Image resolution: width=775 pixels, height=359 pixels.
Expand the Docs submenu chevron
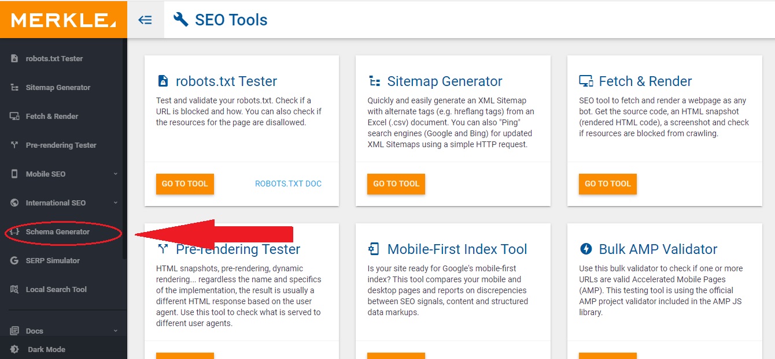coord(115,331)
